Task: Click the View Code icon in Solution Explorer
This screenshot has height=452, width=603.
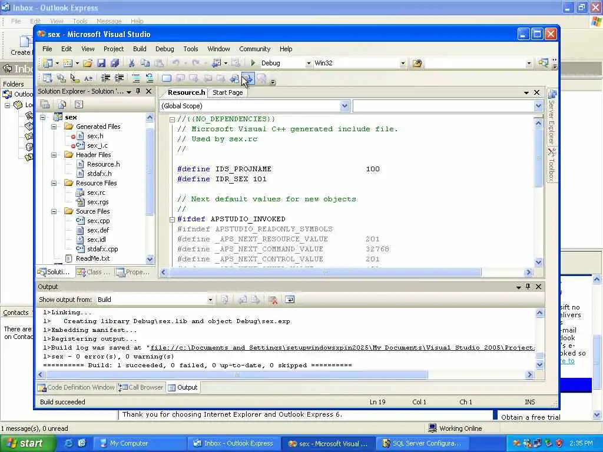Action: [x=79, y=104]
